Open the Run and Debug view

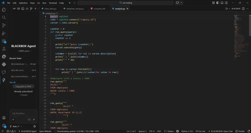(x=4, y=33)
